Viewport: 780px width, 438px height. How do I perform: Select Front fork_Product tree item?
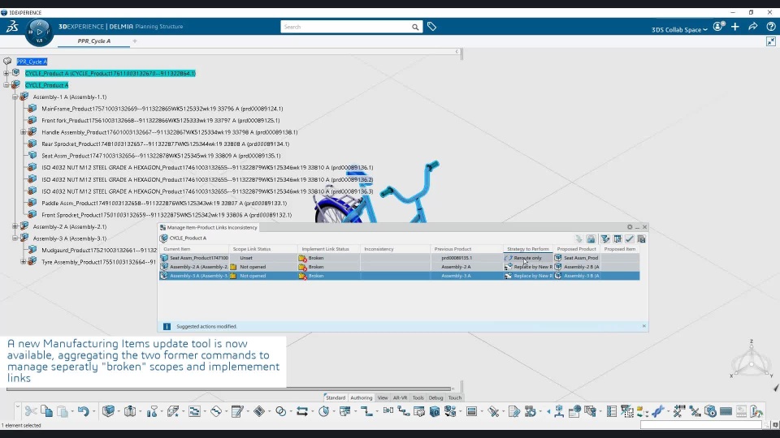tap(161, 120)
